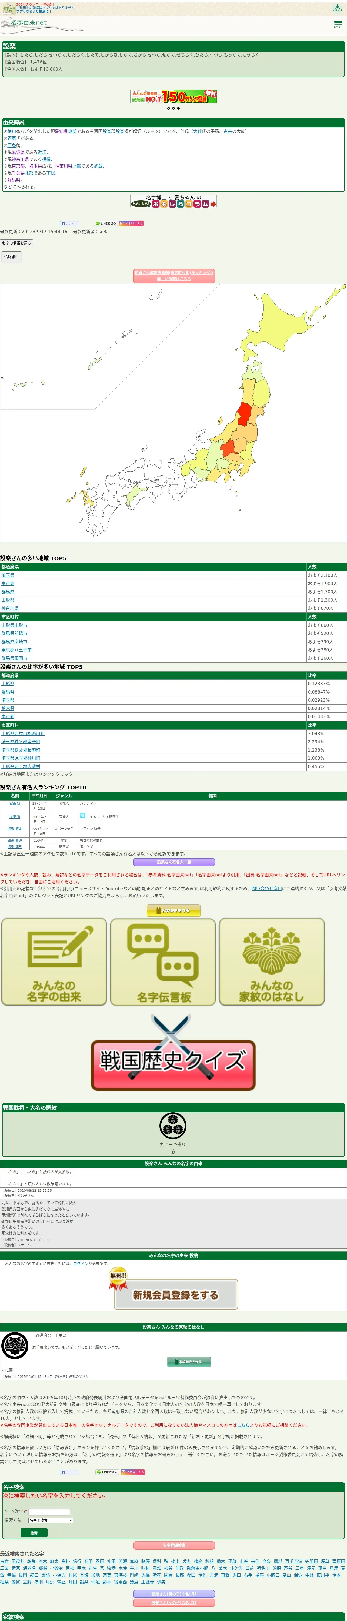Screen dimensions: 347x1621
Task: Open the おもしろコラム banner
Action: coord(173,201)
